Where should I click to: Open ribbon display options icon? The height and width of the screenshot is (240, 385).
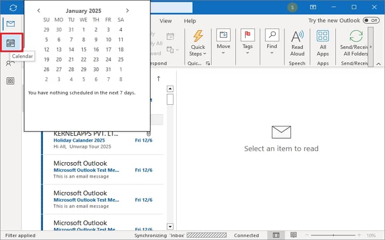pos(313,7)
